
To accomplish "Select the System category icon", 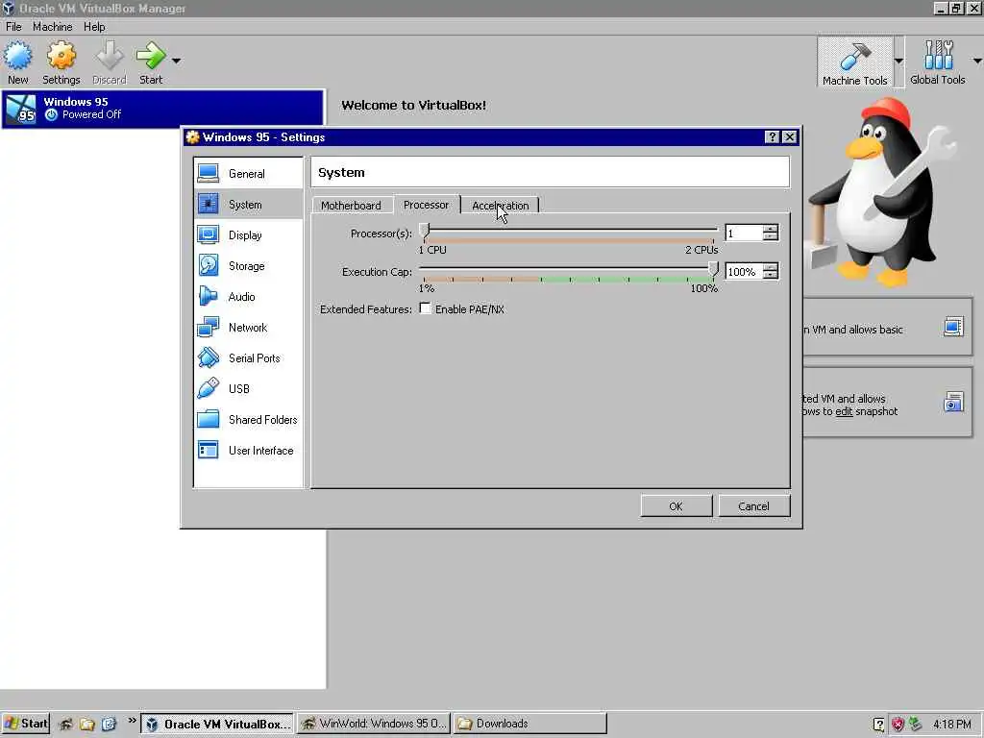I will pyautogui.click(x=208, y=204).
